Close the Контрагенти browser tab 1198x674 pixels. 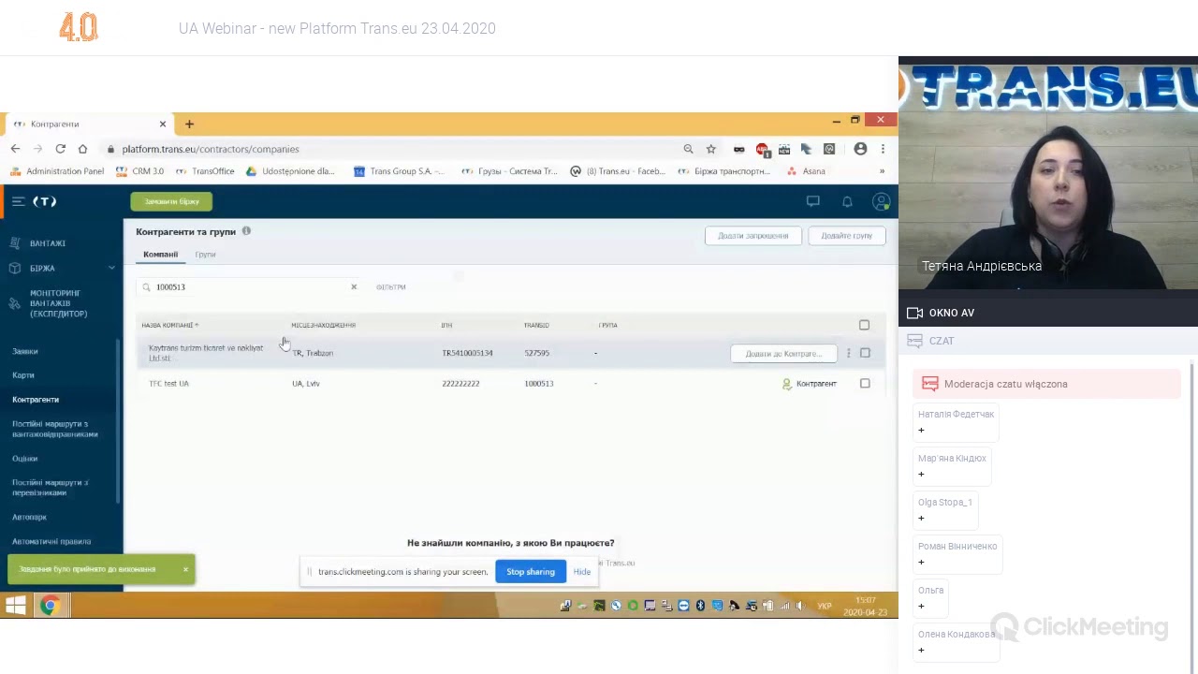coord(162,124)
